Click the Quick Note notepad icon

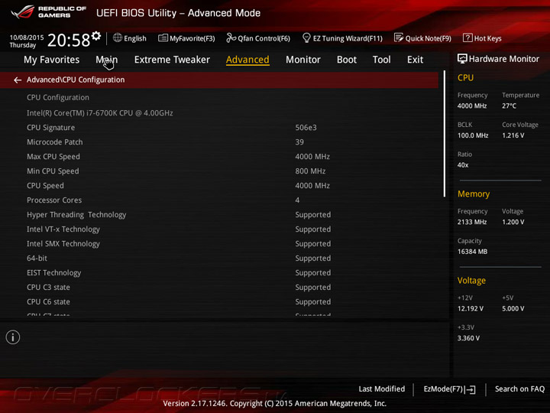pos(399,37)
